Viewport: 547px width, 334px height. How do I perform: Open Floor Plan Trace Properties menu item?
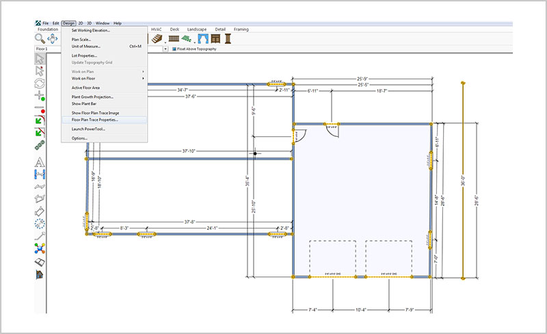94,120
